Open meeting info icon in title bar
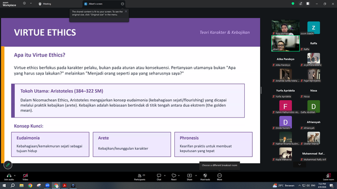 [24, 4]
